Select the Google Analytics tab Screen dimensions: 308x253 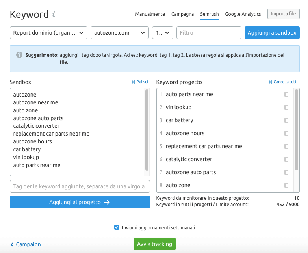tap(243, 14)
